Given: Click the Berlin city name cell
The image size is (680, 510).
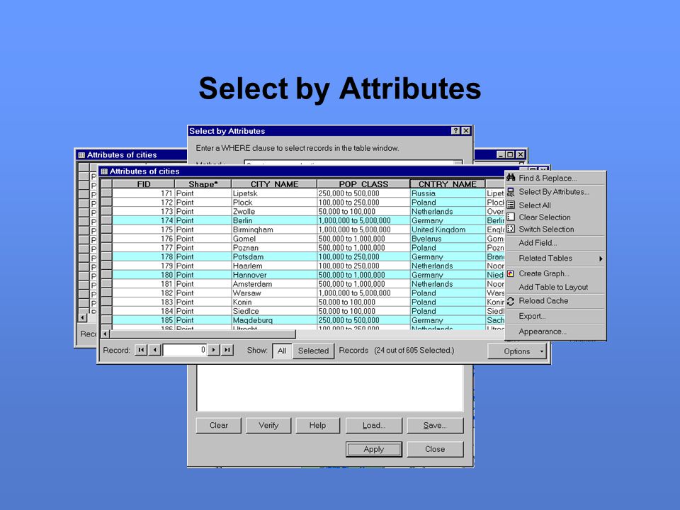Looking at the screenshot, I should (x=274, y=220).
